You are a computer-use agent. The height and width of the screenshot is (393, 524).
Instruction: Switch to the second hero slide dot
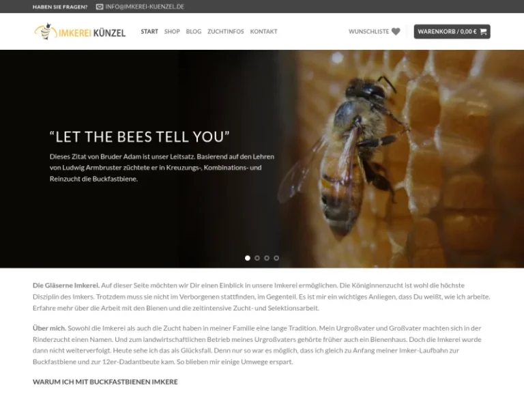pos(257,258)
